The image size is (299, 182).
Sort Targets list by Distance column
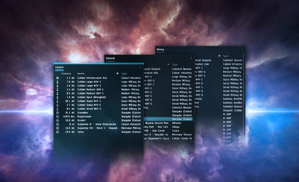pos(66,74)
